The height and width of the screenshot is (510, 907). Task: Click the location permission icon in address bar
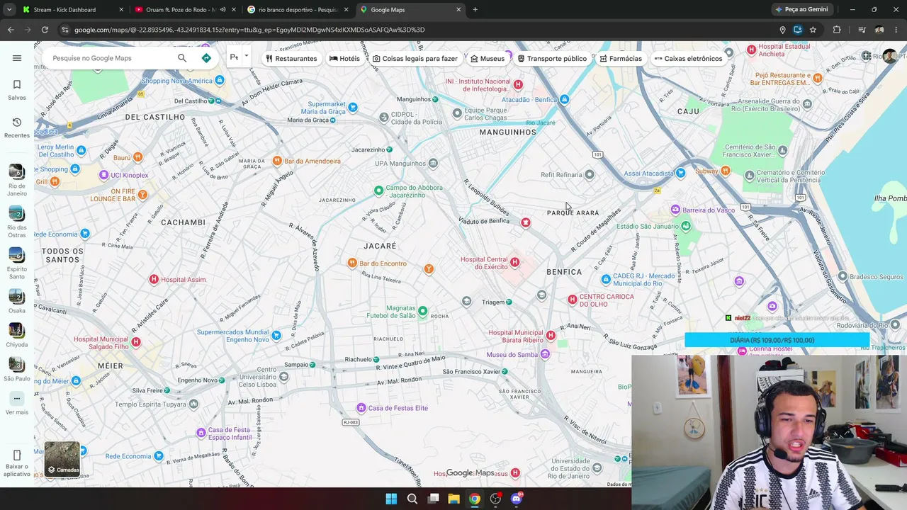coord(782,30)
